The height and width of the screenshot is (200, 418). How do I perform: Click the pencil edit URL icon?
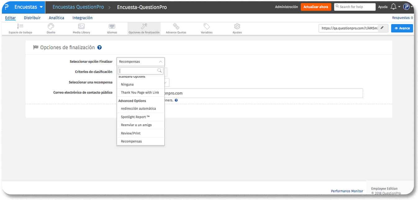tap(382, 28)
